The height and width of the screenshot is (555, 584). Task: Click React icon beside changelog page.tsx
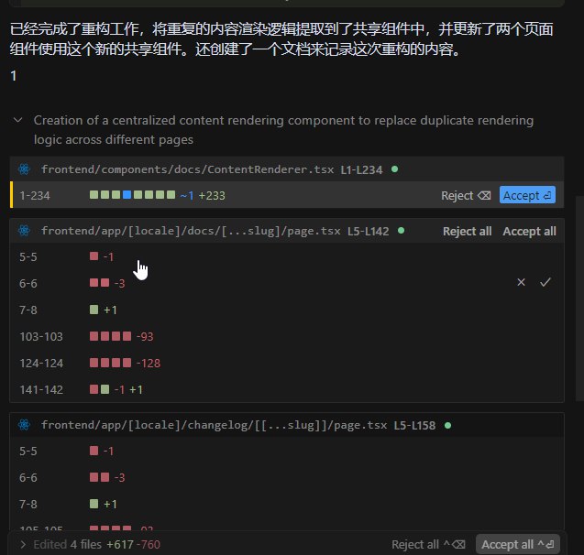pos(24,425)
